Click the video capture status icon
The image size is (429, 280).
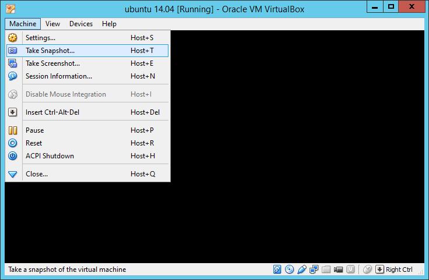(x=339, y=270)
